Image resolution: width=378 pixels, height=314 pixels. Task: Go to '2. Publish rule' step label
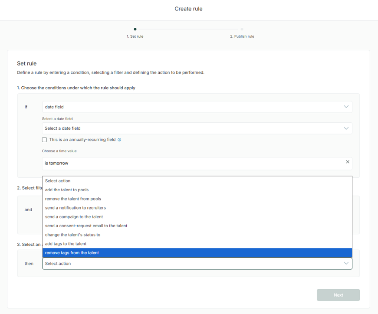(242, 36)
